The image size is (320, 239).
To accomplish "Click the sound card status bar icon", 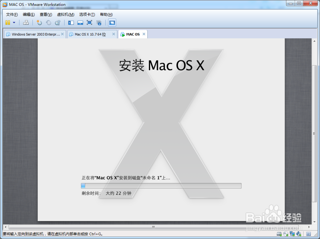I will coord(299,234).
